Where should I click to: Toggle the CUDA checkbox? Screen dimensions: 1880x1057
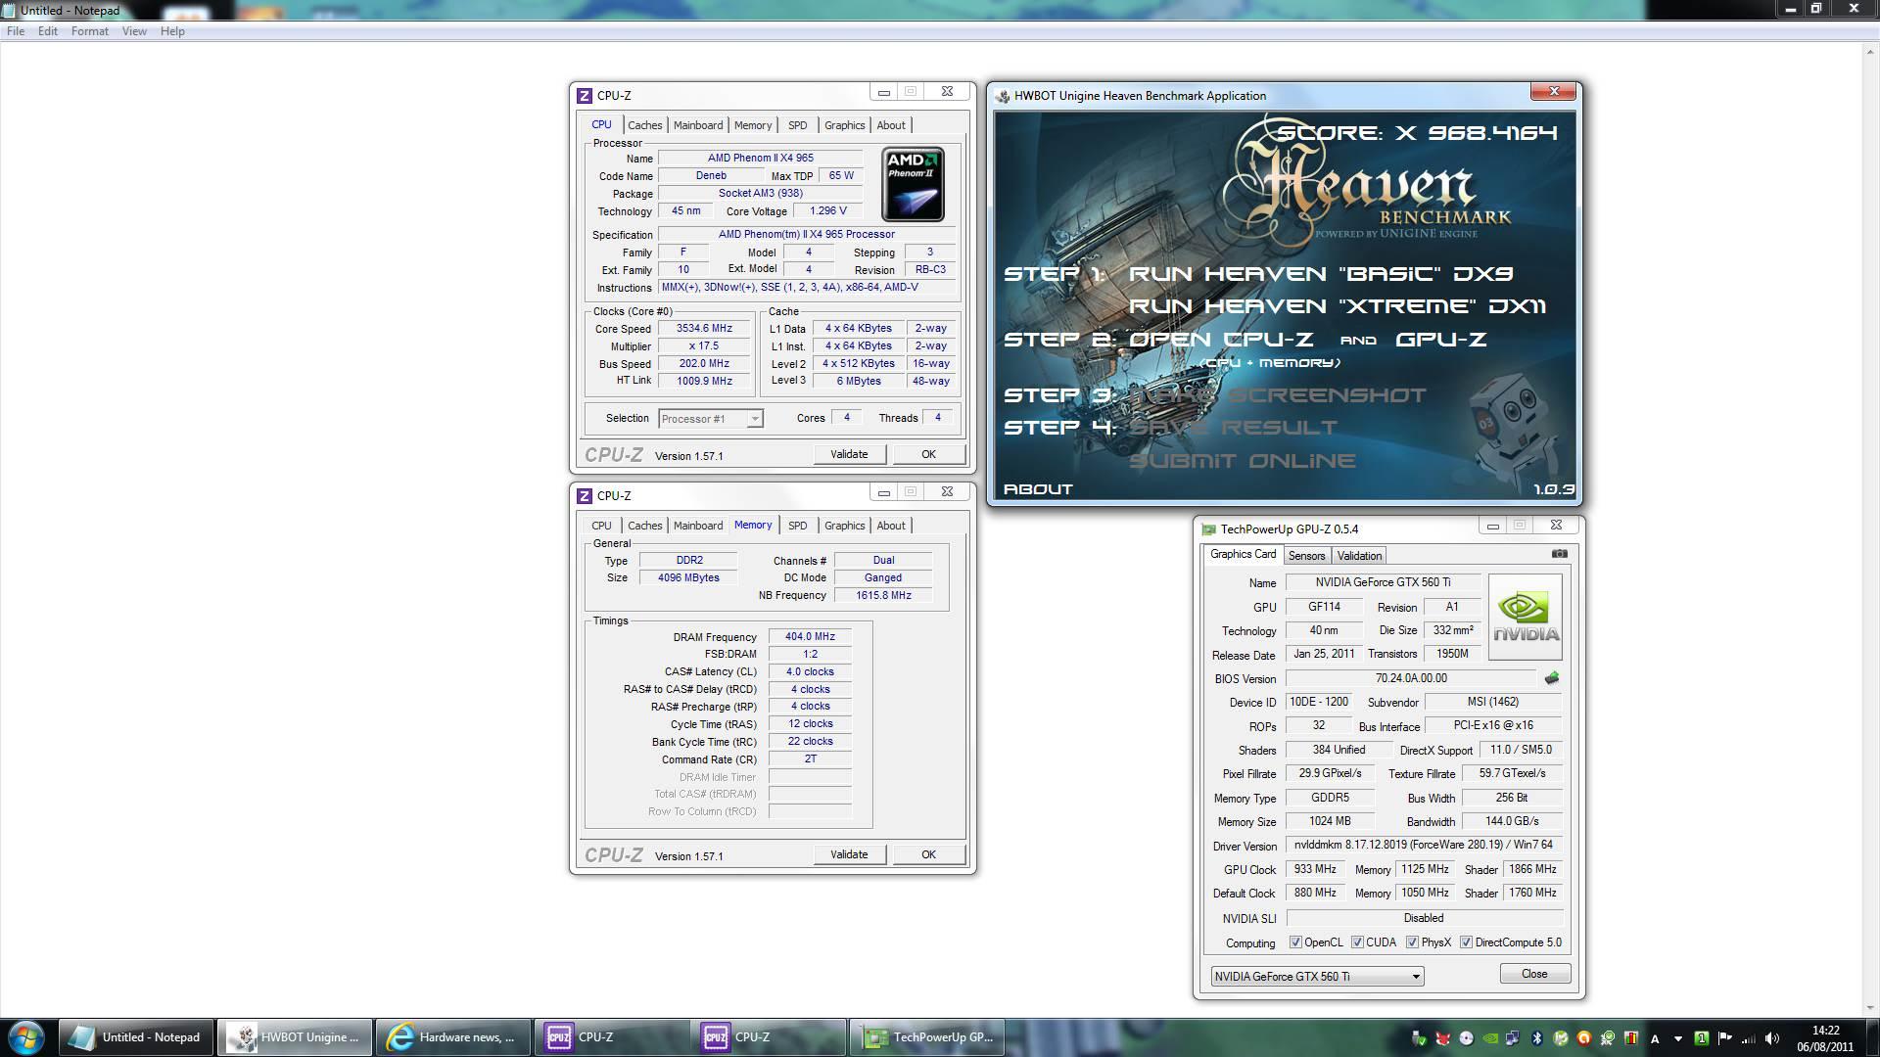point(1357,942)
